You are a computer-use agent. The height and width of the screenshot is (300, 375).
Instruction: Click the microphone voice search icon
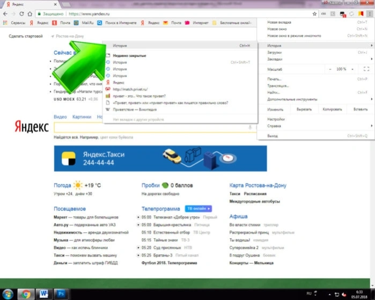[x=250, y=127]
